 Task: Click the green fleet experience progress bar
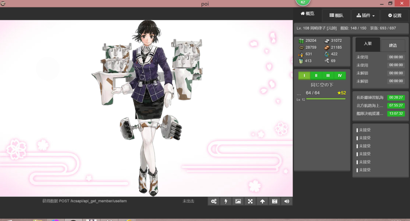tap(326, 99)
